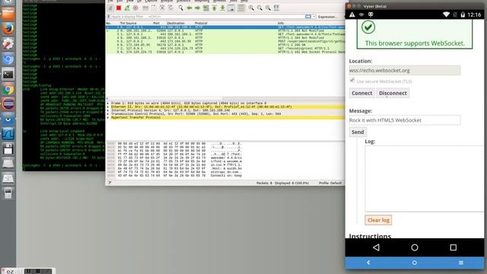The height and width of the screenshot is (274, 487).
Task: Click the Go to specified packet icon
Action: point(205,8)
